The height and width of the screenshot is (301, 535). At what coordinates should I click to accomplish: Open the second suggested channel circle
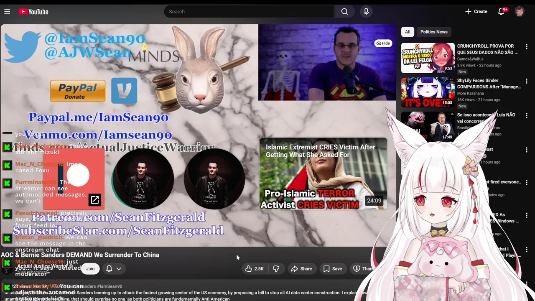[x=214, y=178]
